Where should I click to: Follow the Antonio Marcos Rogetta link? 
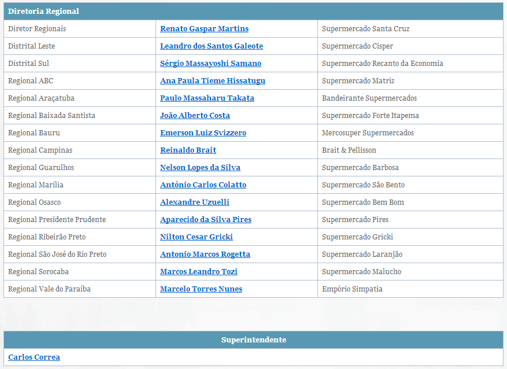coord(205,254)
